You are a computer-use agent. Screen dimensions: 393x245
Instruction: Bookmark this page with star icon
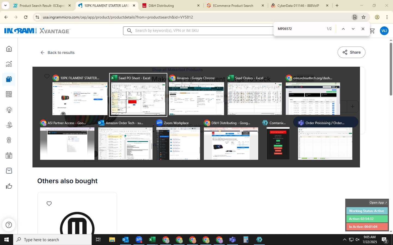(x=364, y=17)
